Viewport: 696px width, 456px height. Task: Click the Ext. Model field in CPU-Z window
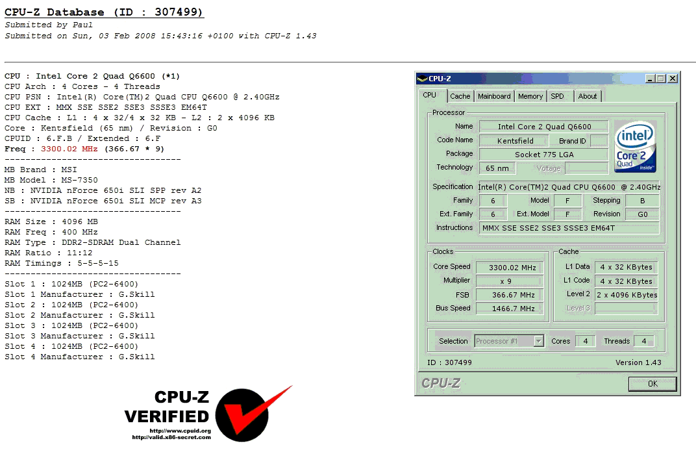click(567, 214)
